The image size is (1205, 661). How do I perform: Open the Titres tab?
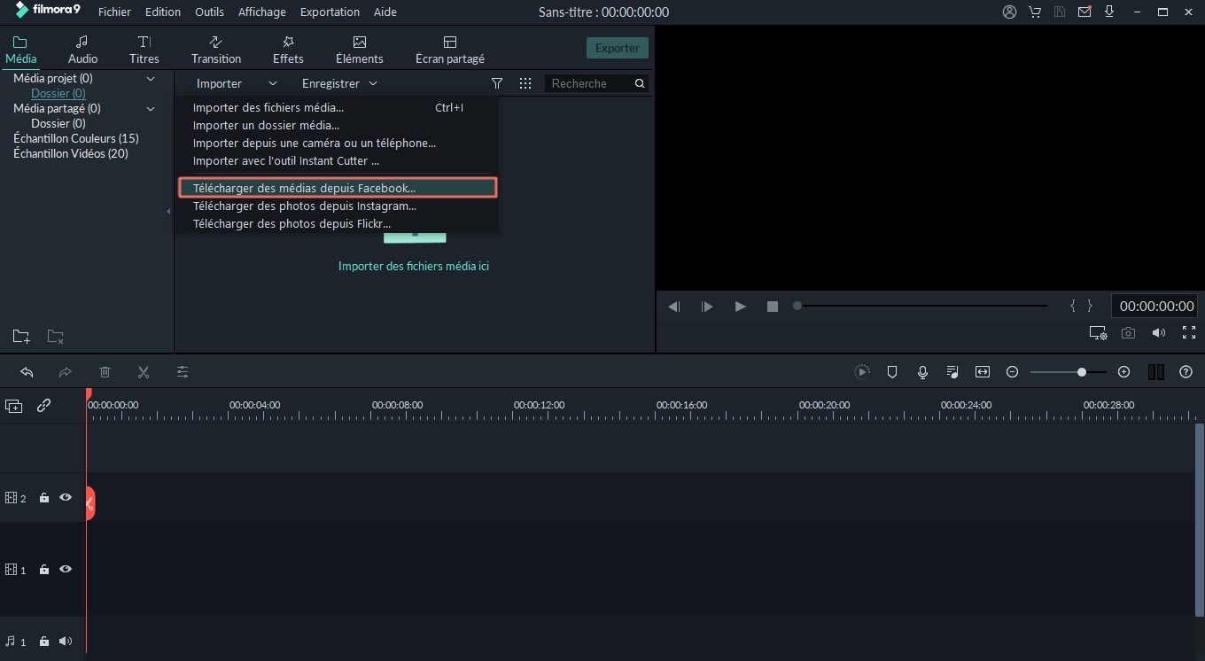(144, 51)
